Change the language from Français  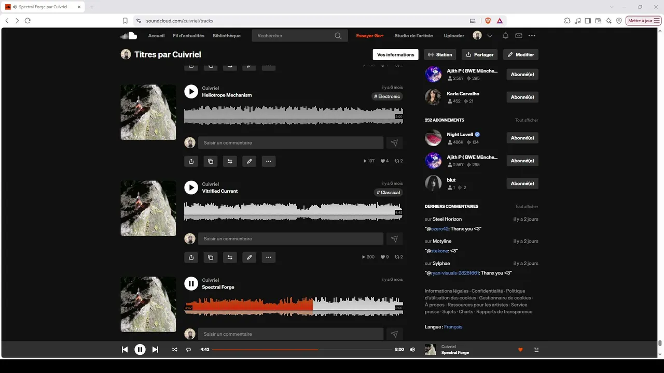(x=453, y=327)
